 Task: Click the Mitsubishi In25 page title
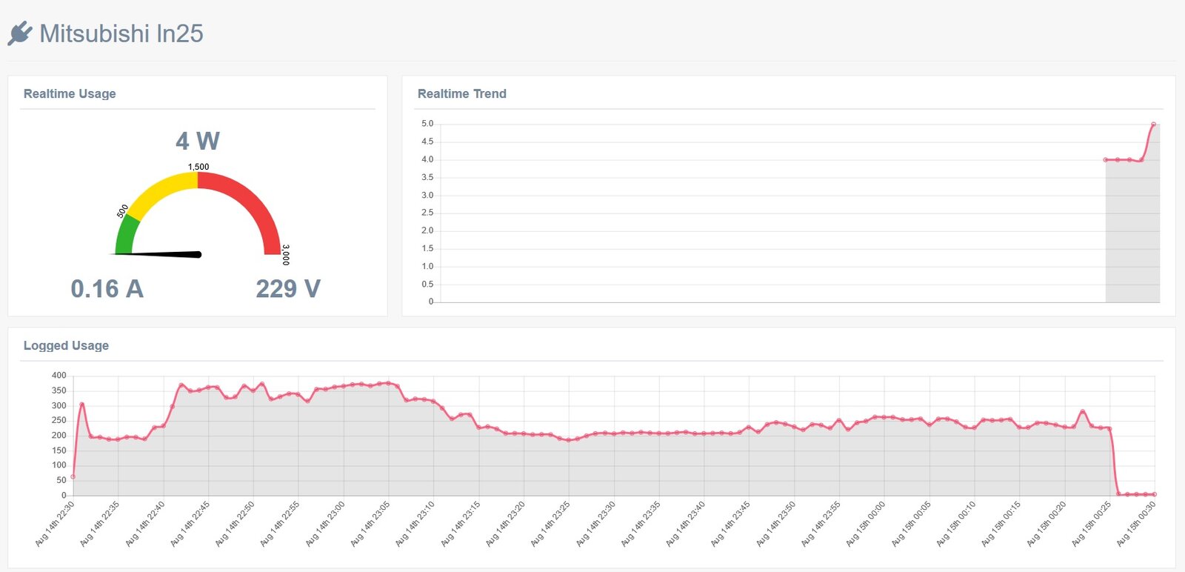(x=121, y=33)
